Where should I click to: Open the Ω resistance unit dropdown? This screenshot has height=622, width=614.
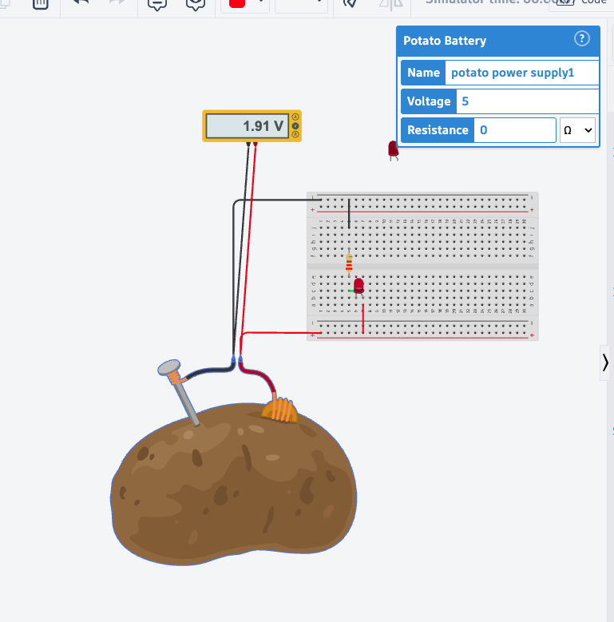point(577,130)
